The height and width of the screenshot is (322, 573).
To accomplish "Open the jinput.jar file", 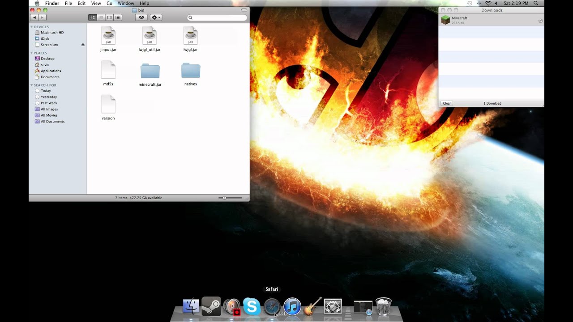I will click(108, 39).
